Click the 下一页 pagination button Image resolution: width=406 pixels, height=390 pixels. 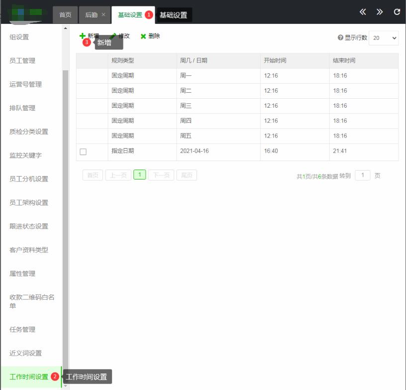[161, 175]
